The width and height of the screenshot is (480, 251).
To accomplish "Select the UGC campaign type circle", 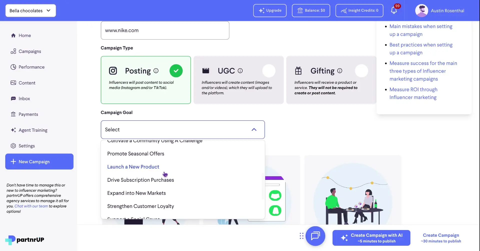I will pos(269,71).
